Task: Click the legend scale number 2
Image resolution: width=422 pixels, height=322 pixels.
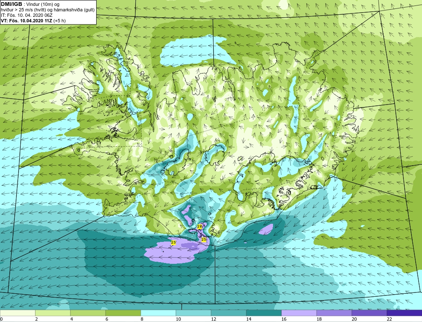Action: click(x=37, y=319)
